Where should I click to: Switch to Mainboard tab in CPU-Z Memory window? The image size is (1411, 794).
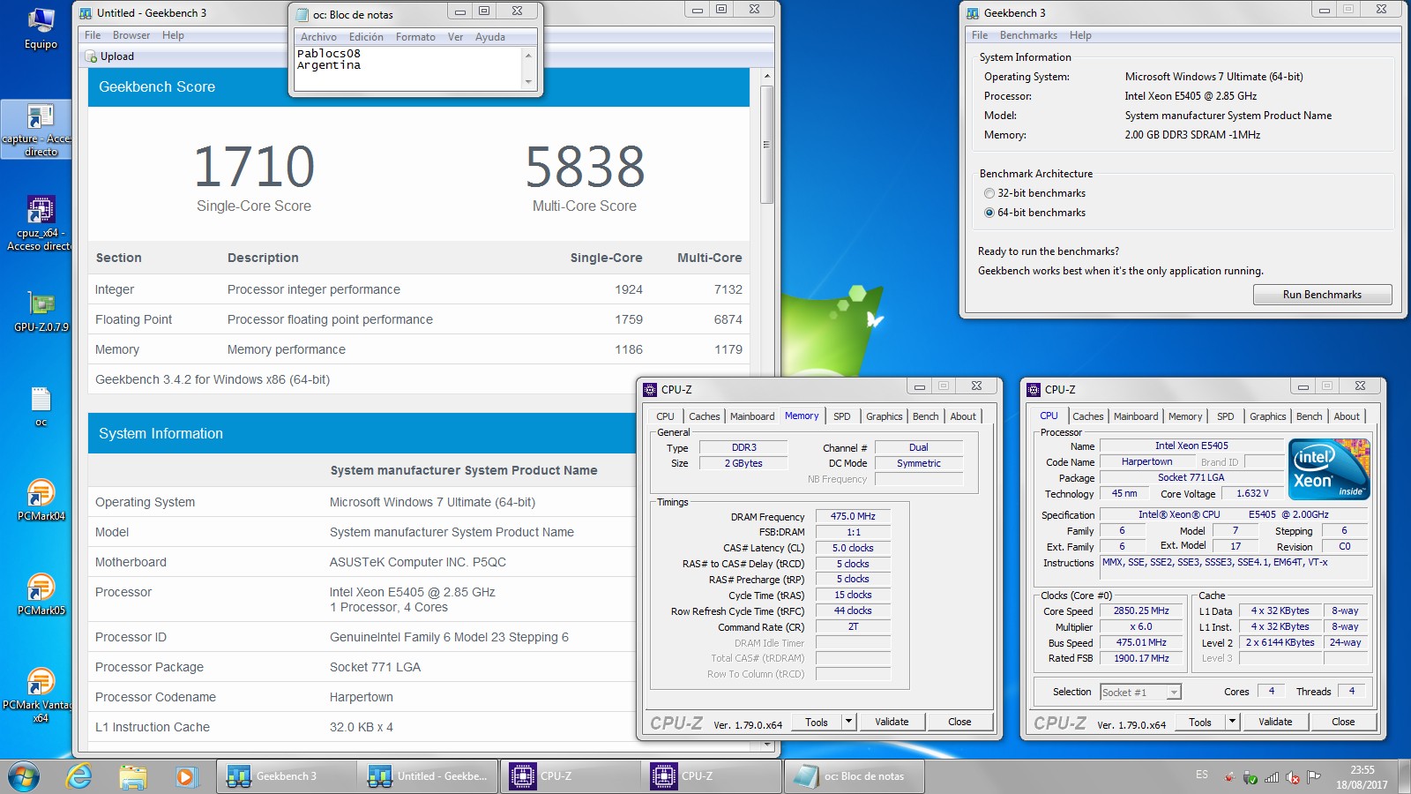(752, 416)
